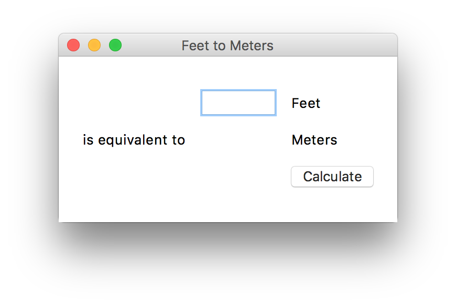Screen dimensions: 456x306
Task: Maximize the window using the green button
Action: tap(115, 46)
